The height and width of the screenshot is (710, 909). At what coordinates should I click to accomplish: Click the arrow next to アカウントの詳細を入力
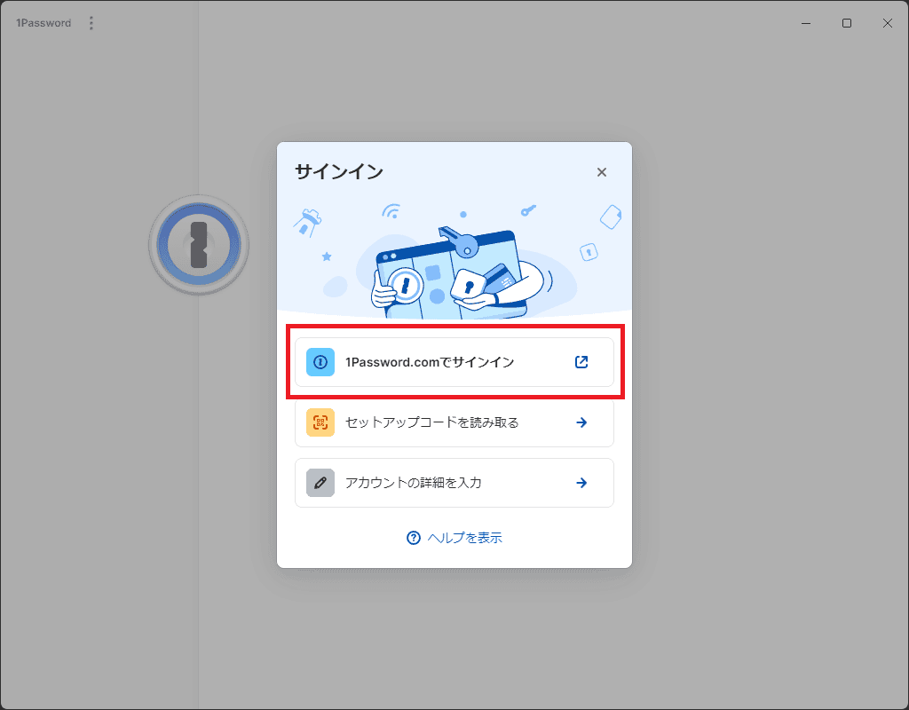581,483
